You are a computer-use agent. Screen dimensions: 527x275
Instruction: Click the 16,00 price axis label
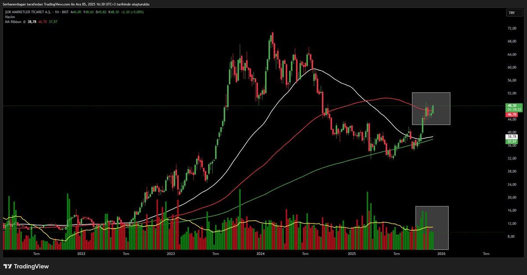(x=512, y=210)
